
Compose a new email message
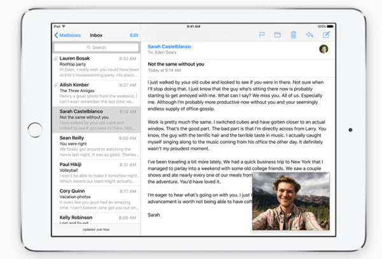click(x=326, y=35)
